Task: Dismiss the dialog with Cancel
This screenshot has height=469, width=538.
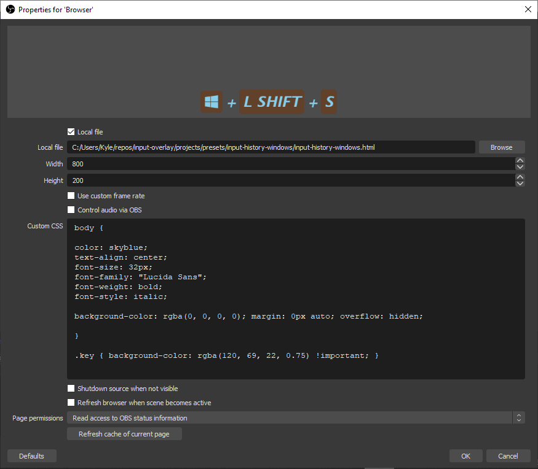Action: (x=508, y=455)
